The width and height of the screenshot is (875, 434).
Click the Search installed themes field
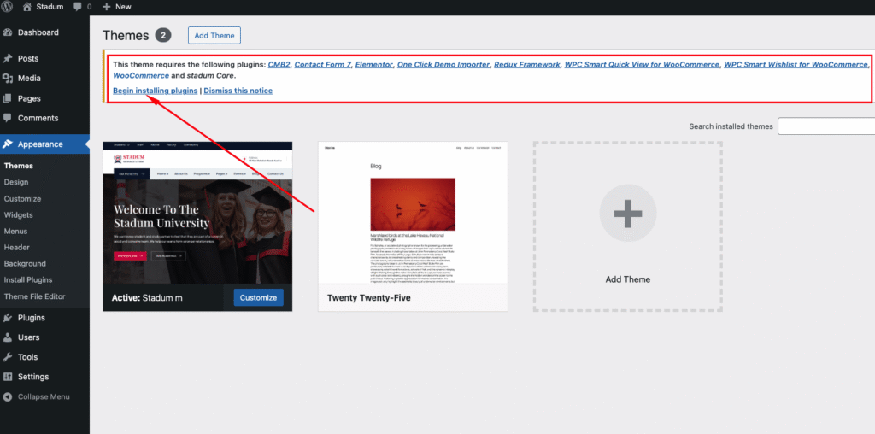(x=826, y=126)
